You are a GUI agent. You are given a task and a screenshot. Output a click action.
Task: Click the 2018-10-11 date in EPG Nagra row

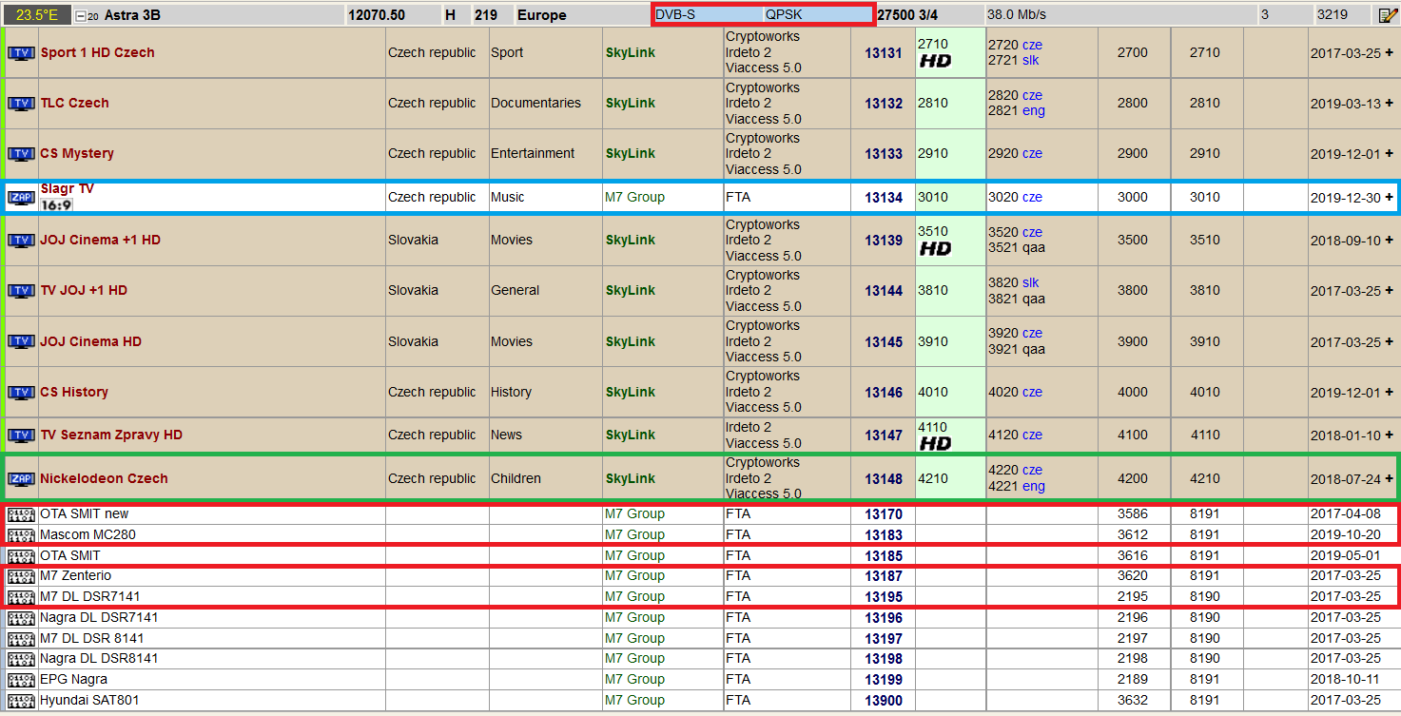(1345, 680)
